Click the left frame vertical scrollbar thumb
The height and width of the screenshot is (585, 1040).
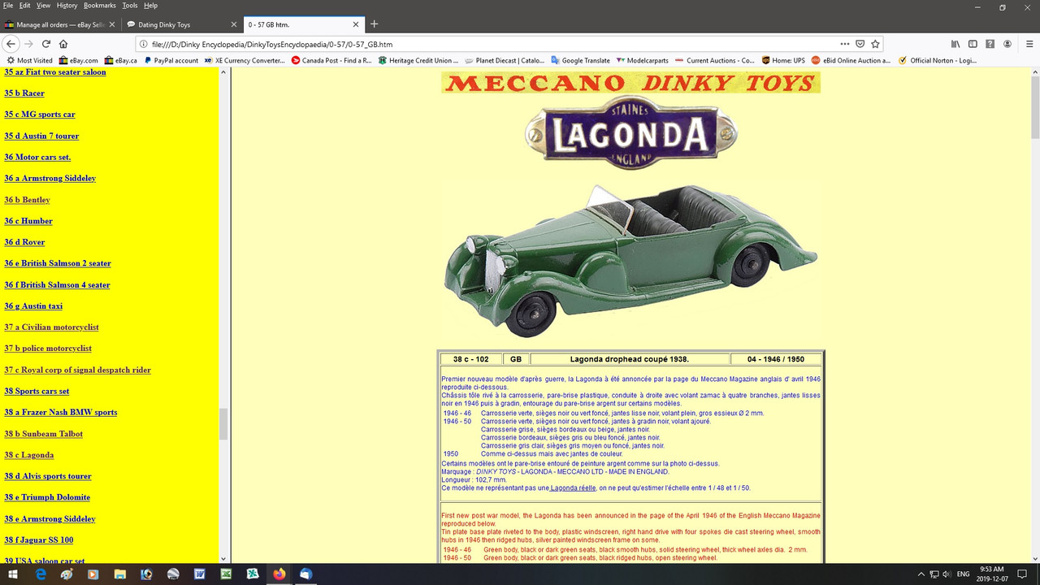223,424
